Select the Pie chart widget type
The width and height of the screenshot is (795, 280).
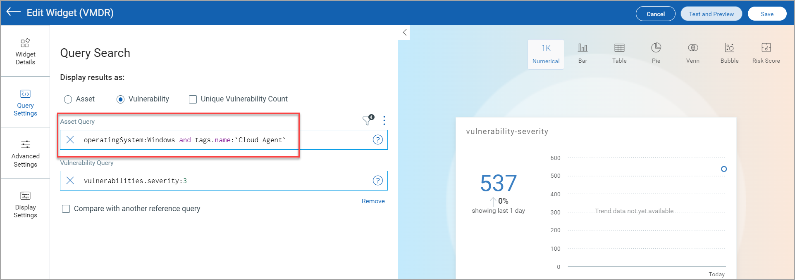656,54
